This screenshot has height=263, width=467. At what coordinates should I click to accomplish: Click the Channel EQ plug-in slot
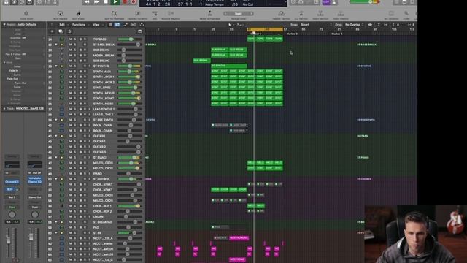pos(12,182)
